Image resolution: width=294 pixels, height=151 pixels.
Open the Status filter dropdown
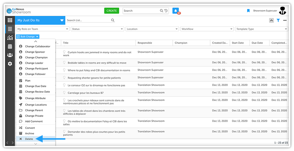tap(97, 29)
